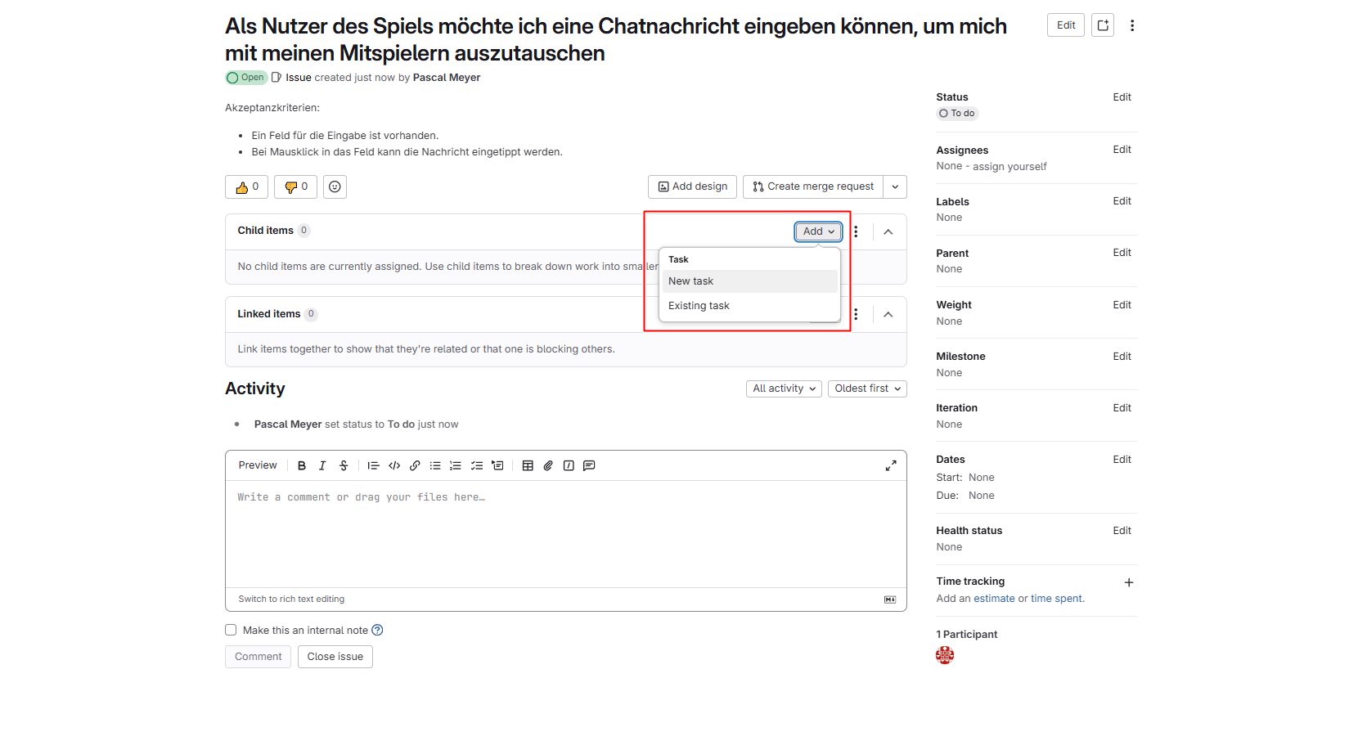Image resolution: width=1358 pixels, height=732 pixels.
Task: Collapse the Linked items section
Action: click(x=888, y=314)
